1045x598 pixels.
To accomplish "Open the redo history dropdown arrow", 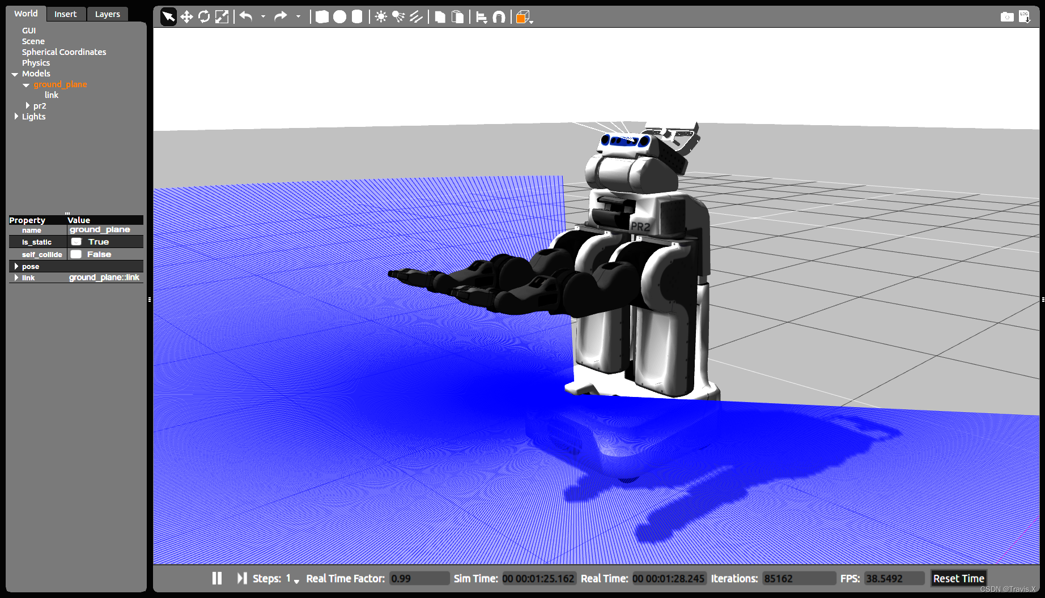I will [298, 17].
